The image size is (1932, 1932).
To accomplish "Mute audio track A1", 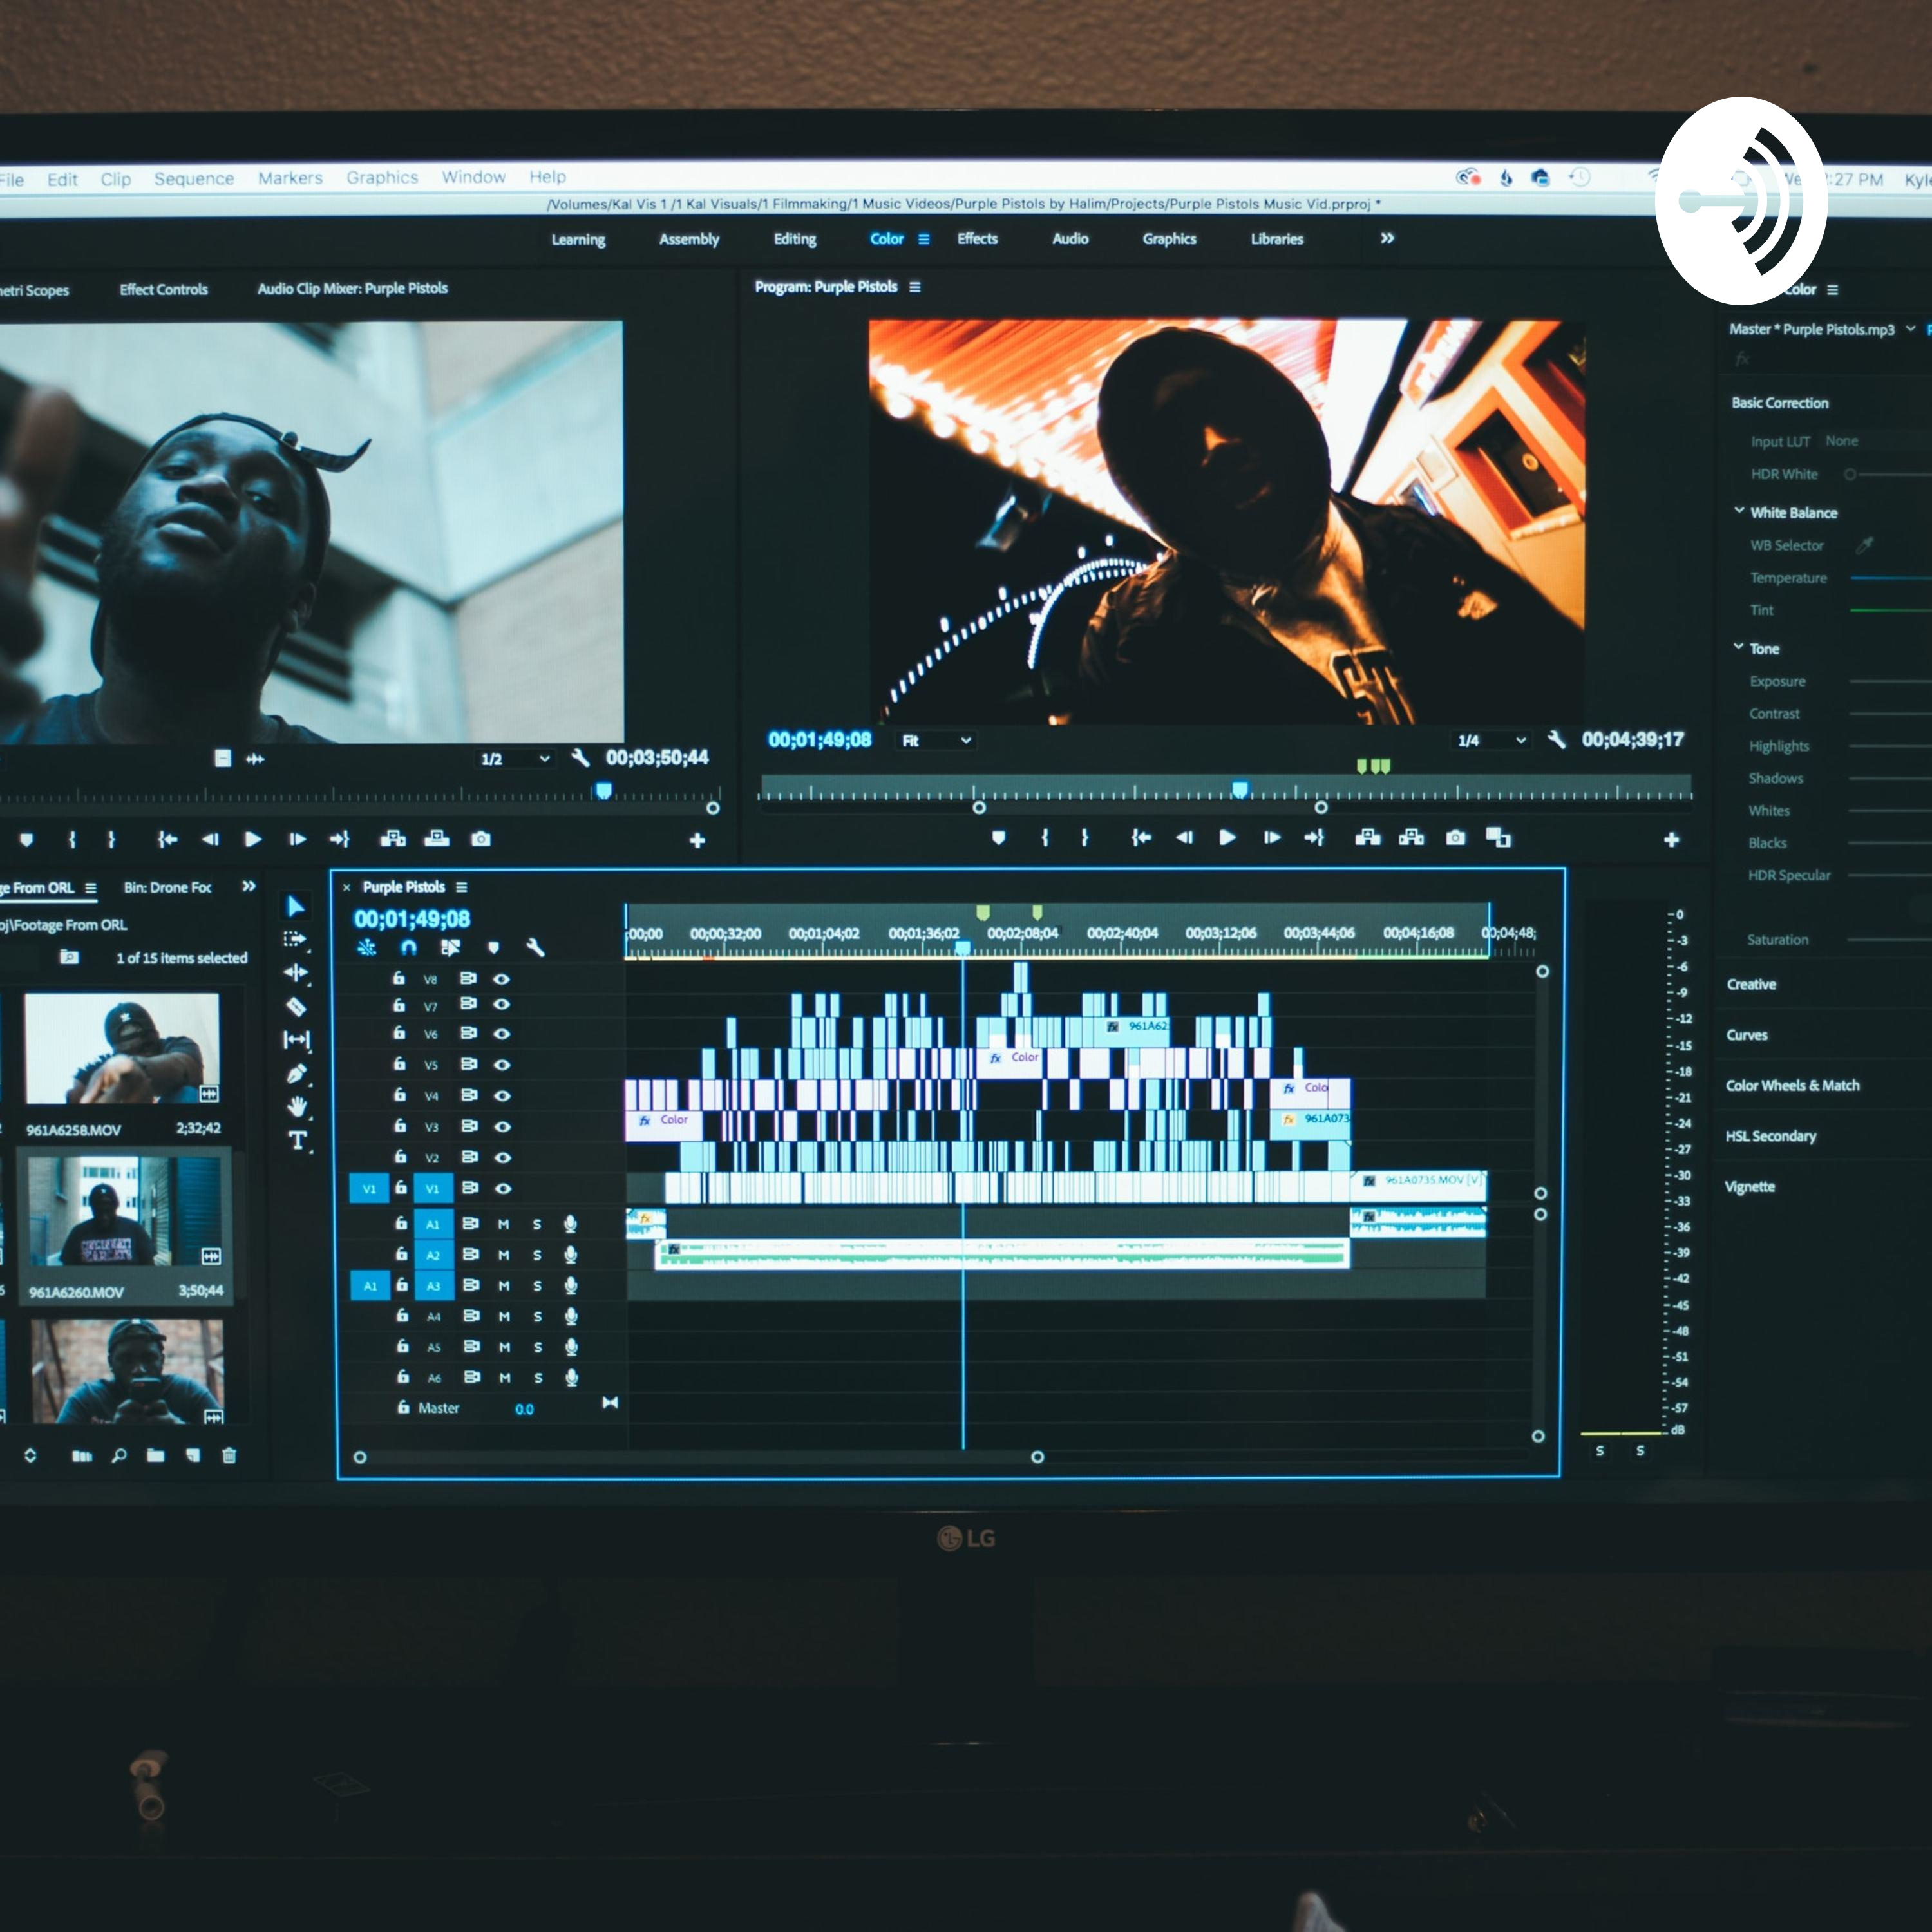I will pyautogui.click(x=504, y=1224).
